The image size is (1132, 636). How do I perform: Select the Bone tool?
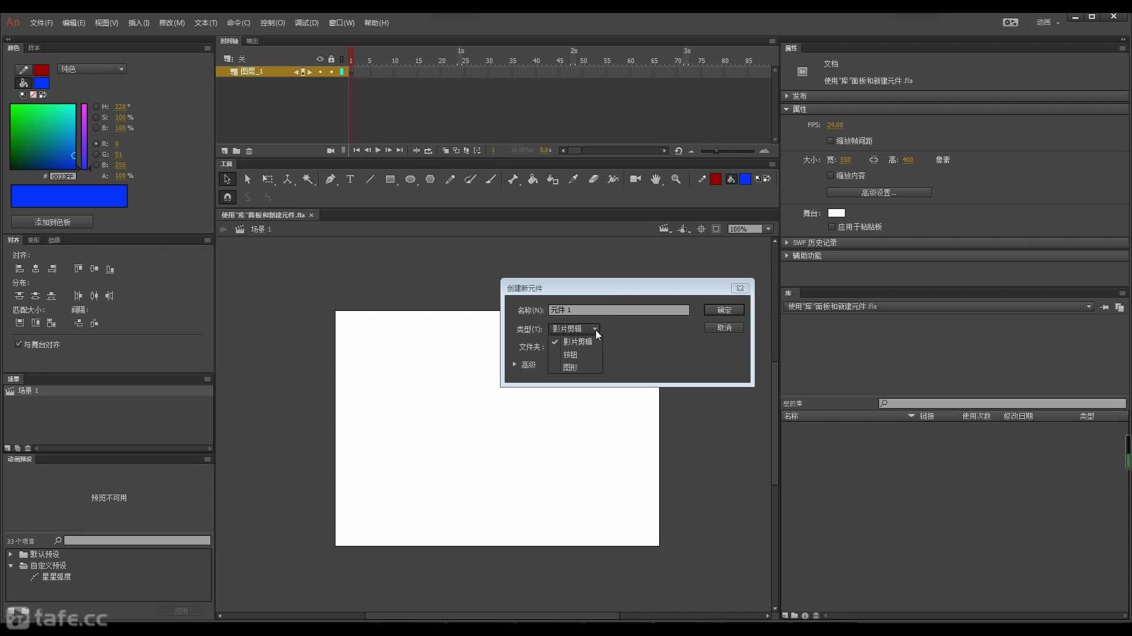click(x=513, y=179)
